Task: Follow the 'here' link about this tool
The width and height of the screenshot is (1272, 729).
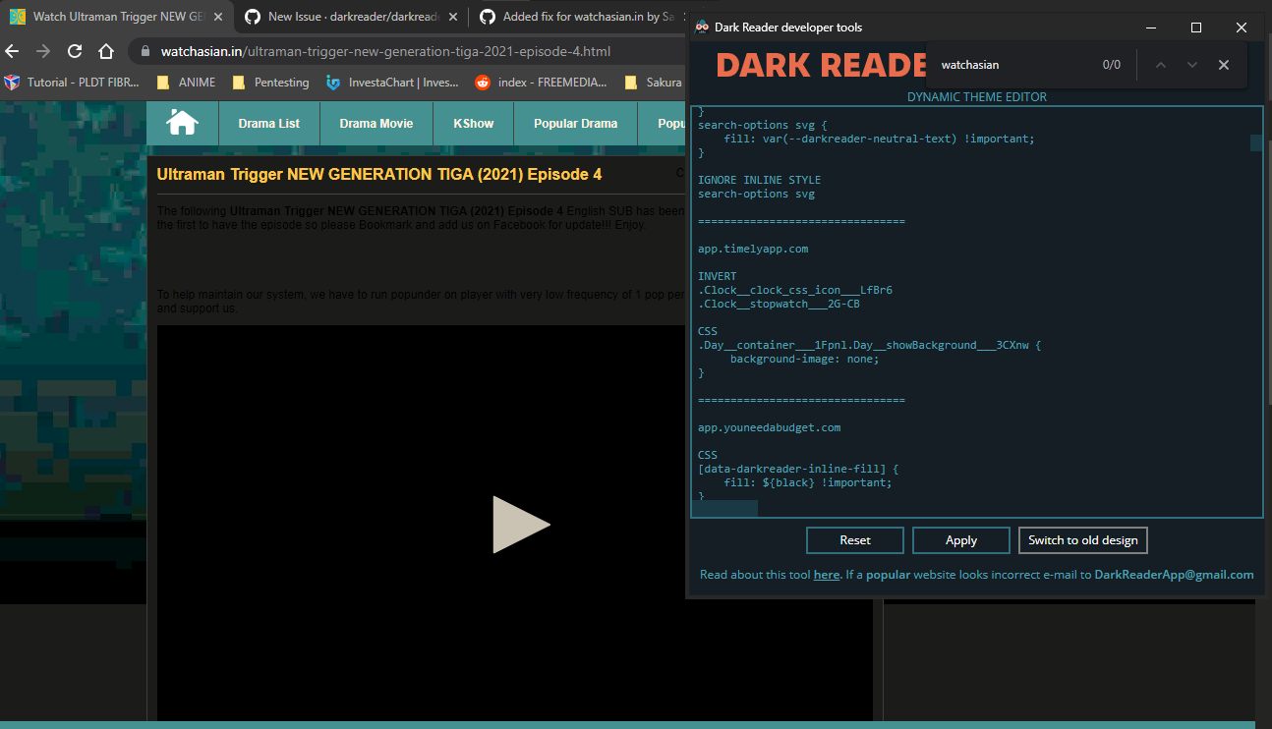Action: point(827,575)
